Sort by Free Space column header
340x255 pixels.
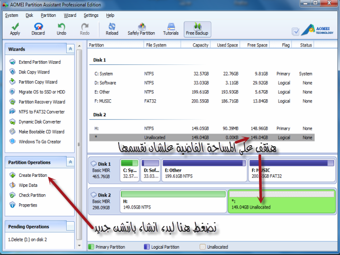(x=255, y=45)
